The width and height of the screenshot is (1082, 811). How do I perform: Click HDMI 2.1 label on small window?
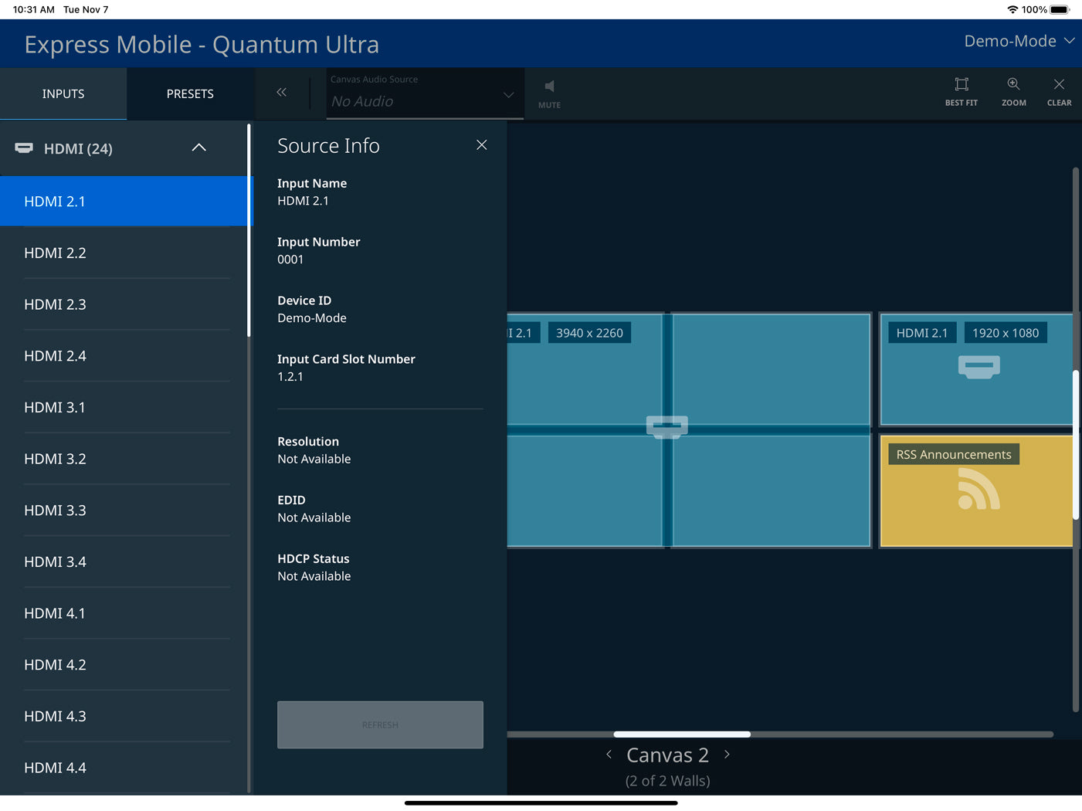click(x=922, y=333)
